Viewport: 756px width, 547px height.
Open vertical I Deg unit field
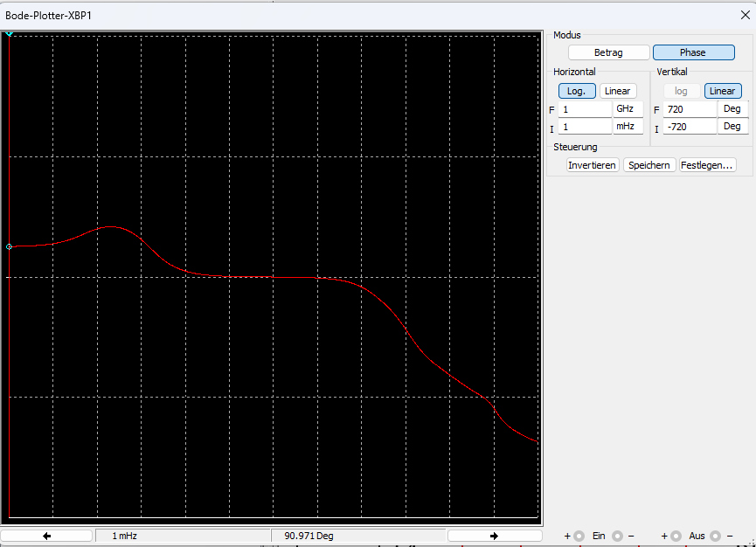pos(733,127)
